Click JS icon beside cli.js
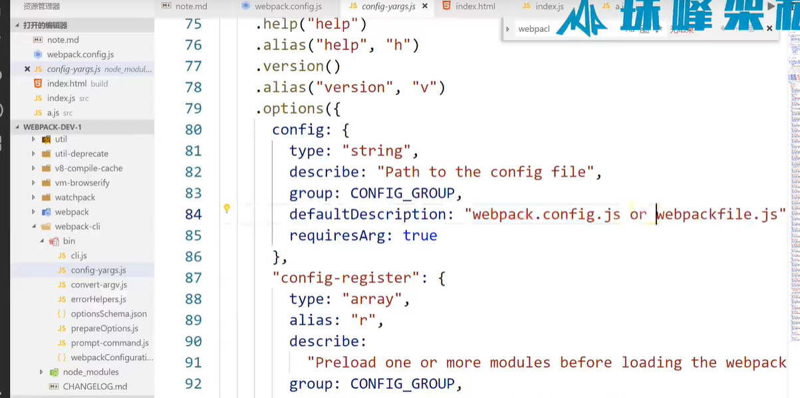The image size is (800, 398). click(62, 256)
